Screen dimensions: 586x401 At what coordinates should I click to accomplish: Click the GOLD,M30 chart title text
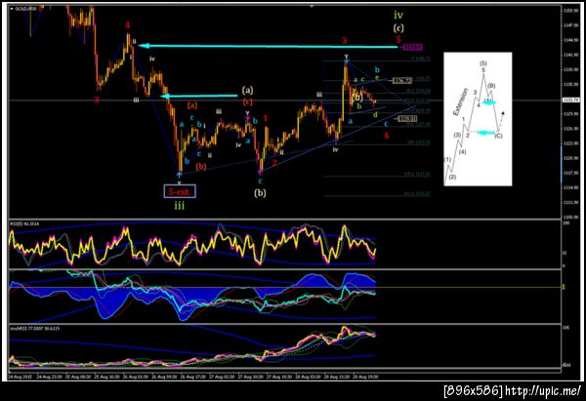pyautogui.click(x=25, y=8)
